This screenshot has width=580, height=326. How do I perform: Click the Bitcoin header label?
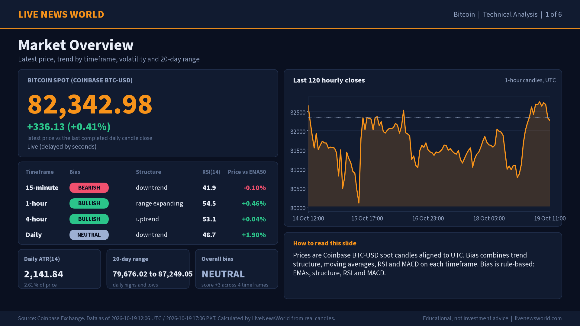464,14
